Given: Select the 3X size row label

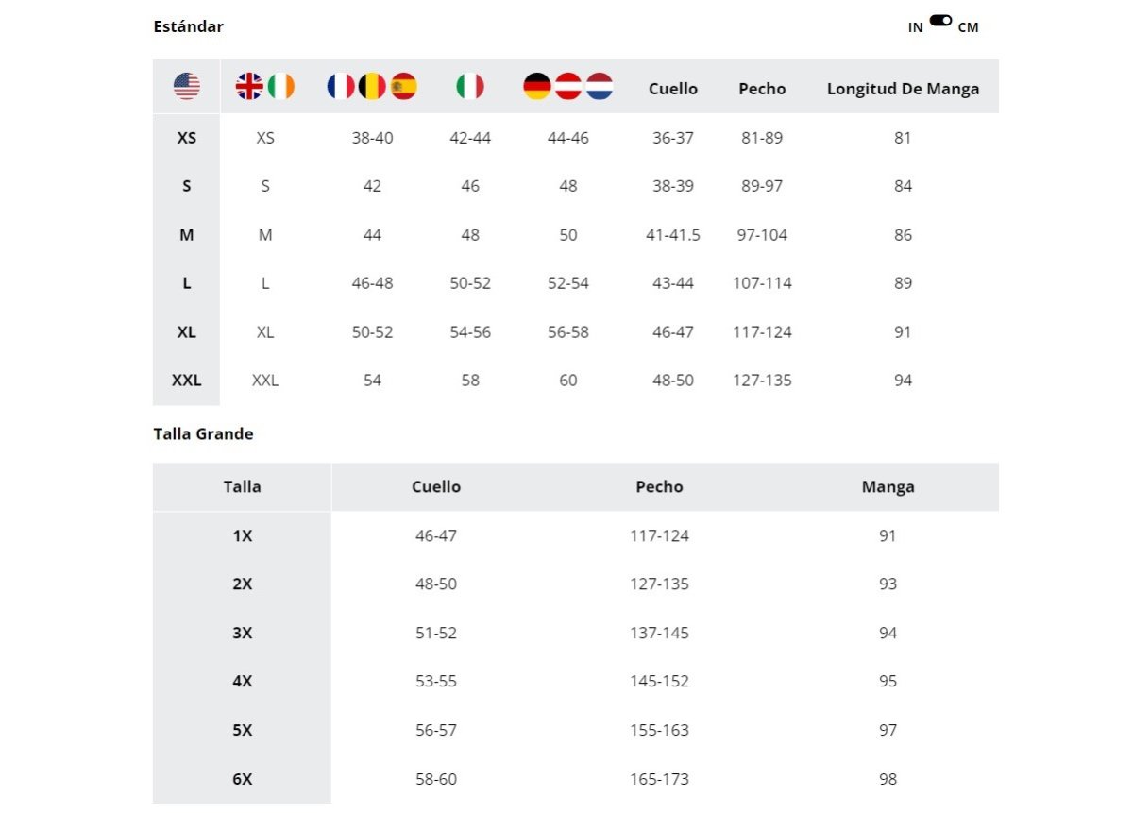Looking at the screenshot, I should coord(243,633).
